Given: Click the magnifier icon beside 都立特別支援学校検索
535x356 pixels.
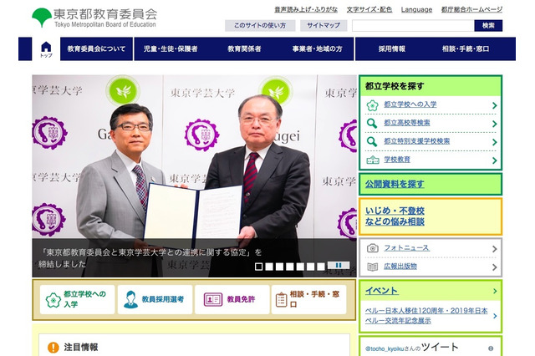Looking at the screenshot, I should click(372, 141).
